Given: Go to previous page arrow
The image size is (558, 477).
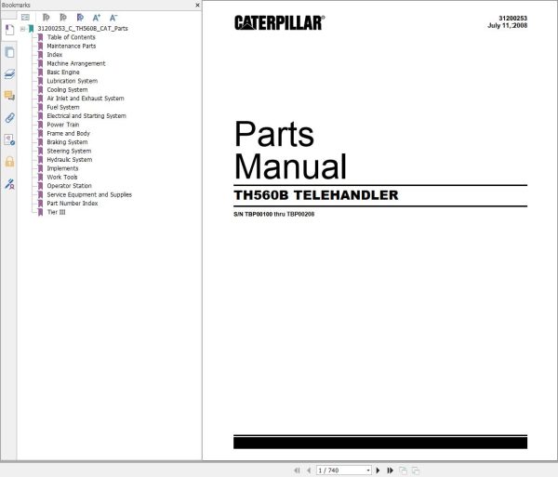Looking at the screenshot, I should (309, 470).
